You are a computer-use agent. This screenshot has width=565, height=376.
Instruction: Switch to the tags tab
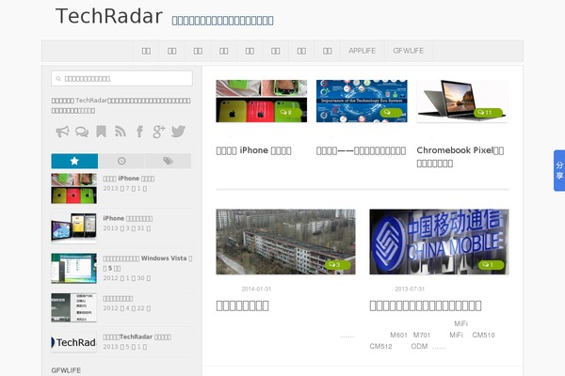point(168,161)
